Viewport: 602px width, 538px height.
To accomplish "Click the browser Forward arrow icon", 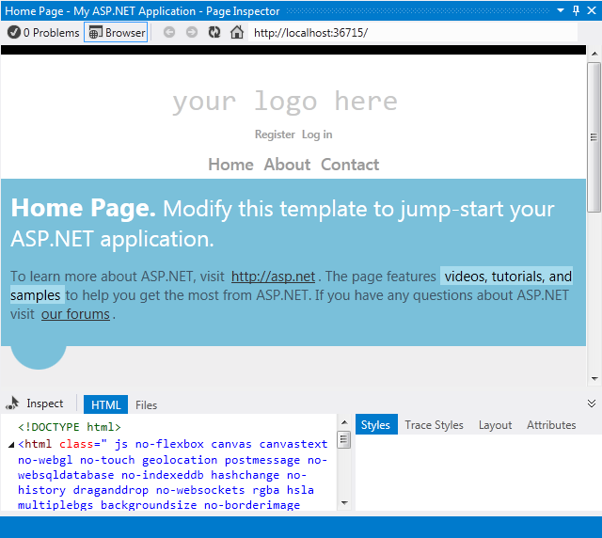I will point(192,33).
